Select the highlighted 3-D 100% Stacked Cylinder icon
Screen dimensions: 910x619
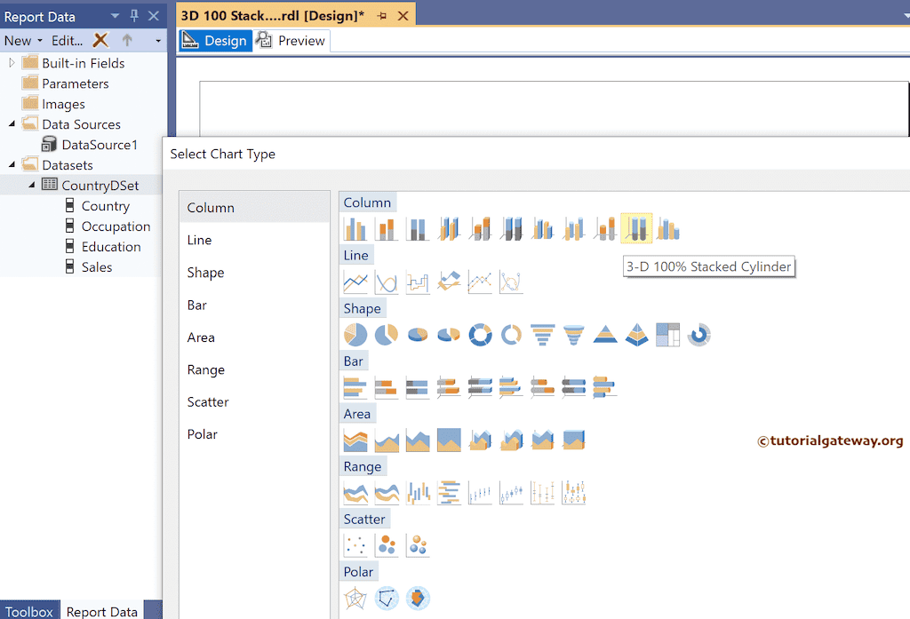coord(636,228)
